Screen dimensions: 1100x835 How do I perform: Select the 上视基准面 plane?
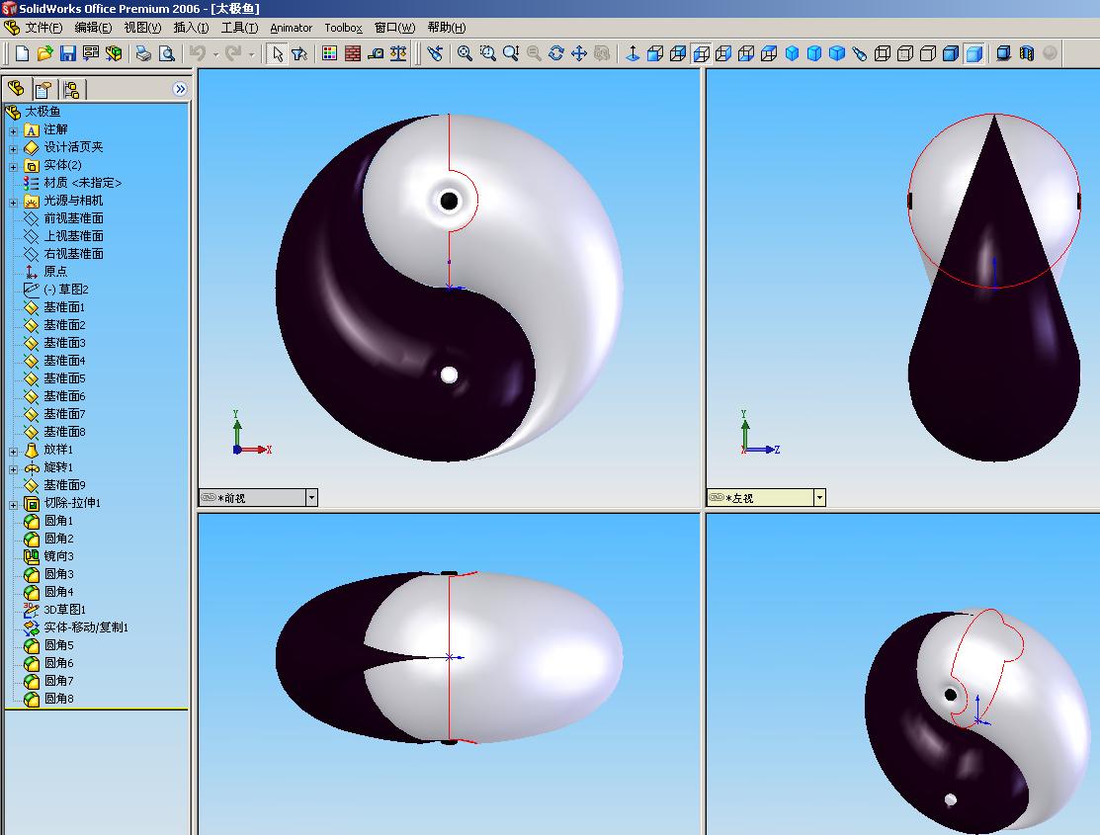click(x=74, y=236)
